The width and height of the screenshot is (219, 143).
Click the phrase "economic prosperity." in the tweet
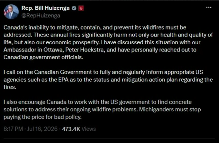click(73, 42)
